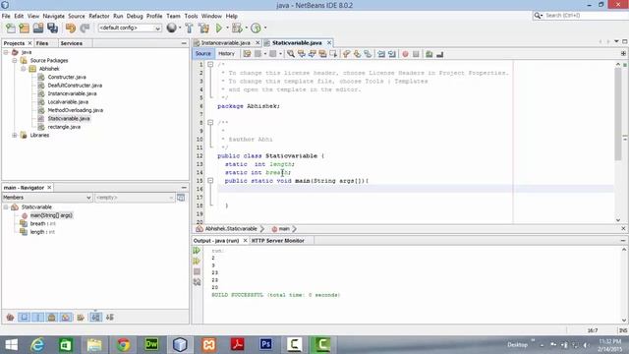
Task: Switch to the Instancevariable.java tab
Action: (225, 42)
